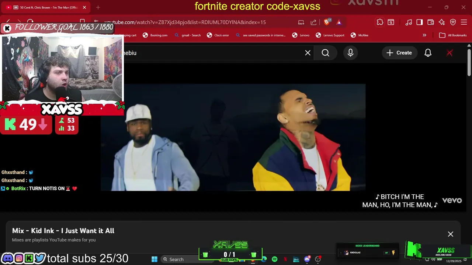472x265 pixels.
Task: Open the Lenovo bookmark
Action: [301, 35]
